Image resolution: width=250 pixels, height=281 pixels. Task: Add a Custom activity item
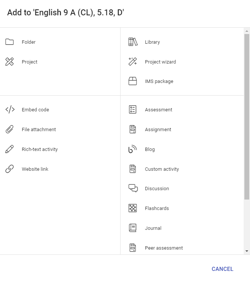tap(162, 169)
